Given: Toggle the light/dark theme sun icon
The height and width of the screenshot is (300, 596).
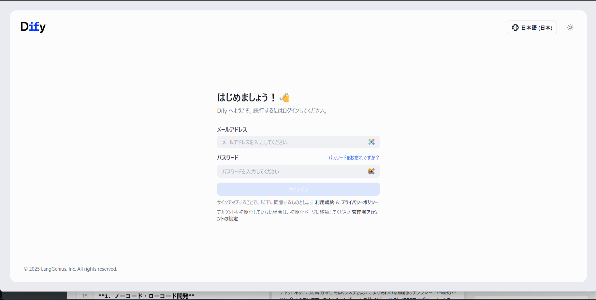Looking at the screenshot, I should pos(570,27).
